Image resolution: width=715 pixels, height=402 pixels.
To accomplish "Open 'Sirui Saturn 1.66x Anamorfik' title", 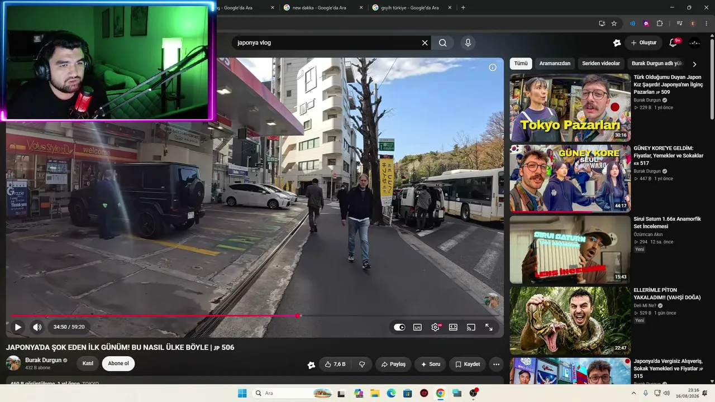I will [667, 223].
